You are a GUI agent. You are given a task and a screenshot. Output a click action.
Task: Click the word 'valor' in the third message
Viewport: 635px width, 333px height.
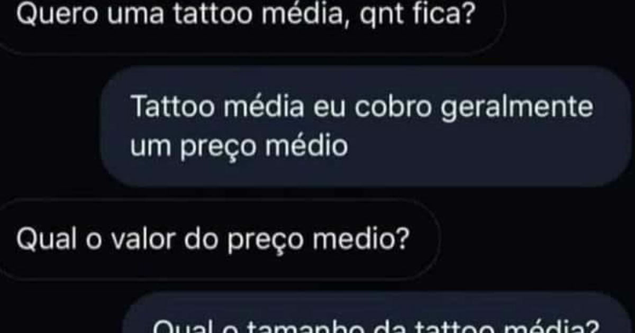tap(133, 240)
